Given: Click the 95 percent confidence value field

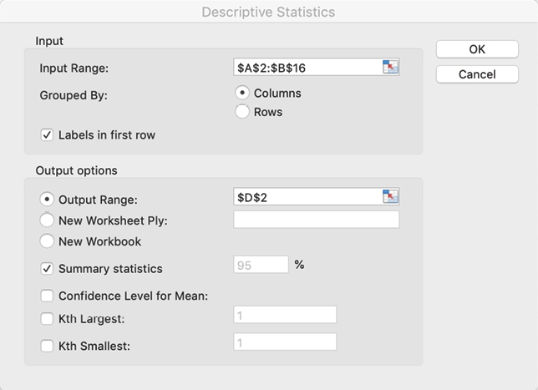Looking at the screenshot, I should 261,266.
